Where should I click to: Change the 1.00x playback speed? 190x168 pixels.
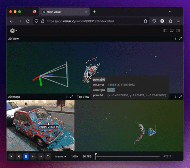coord(75,157)
